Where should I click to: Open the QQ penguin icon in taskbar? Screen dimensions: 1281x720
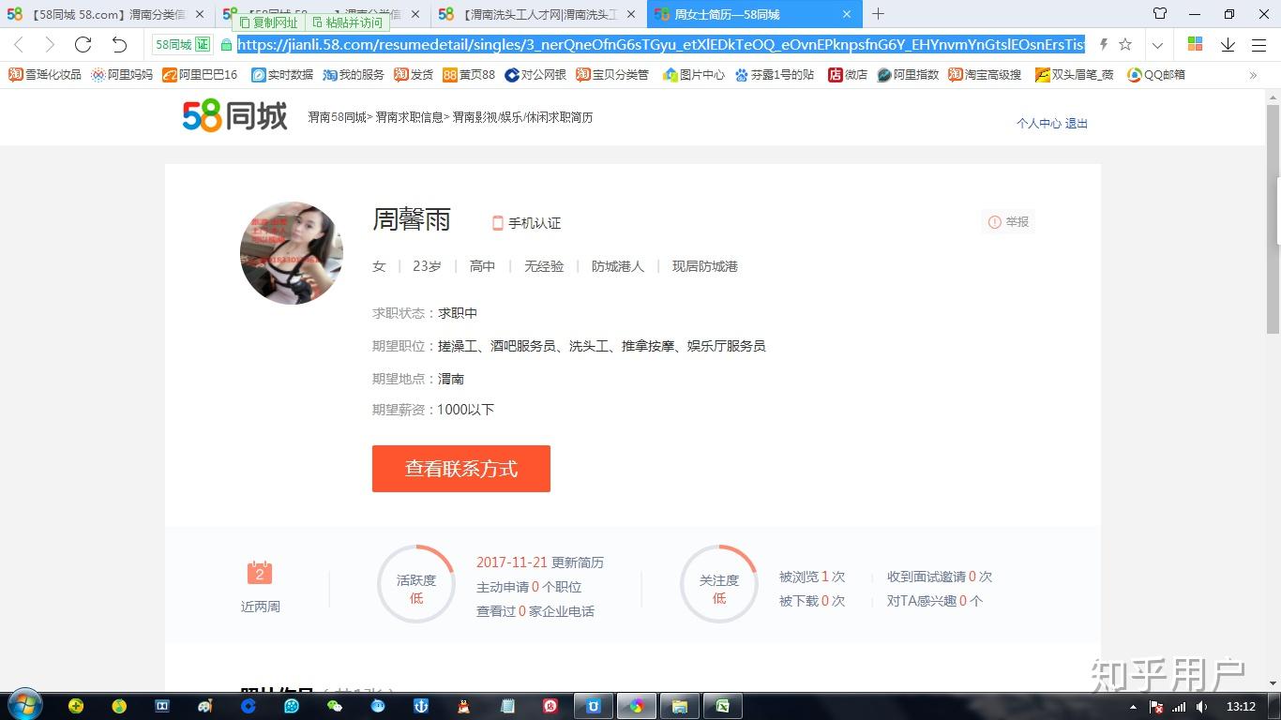point(463,706)
